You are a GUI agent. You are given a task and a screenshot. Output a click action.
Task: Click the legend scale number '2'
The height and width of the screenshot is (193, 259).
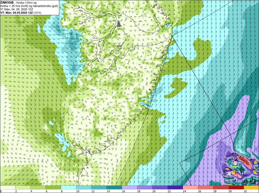coord(16,191)
